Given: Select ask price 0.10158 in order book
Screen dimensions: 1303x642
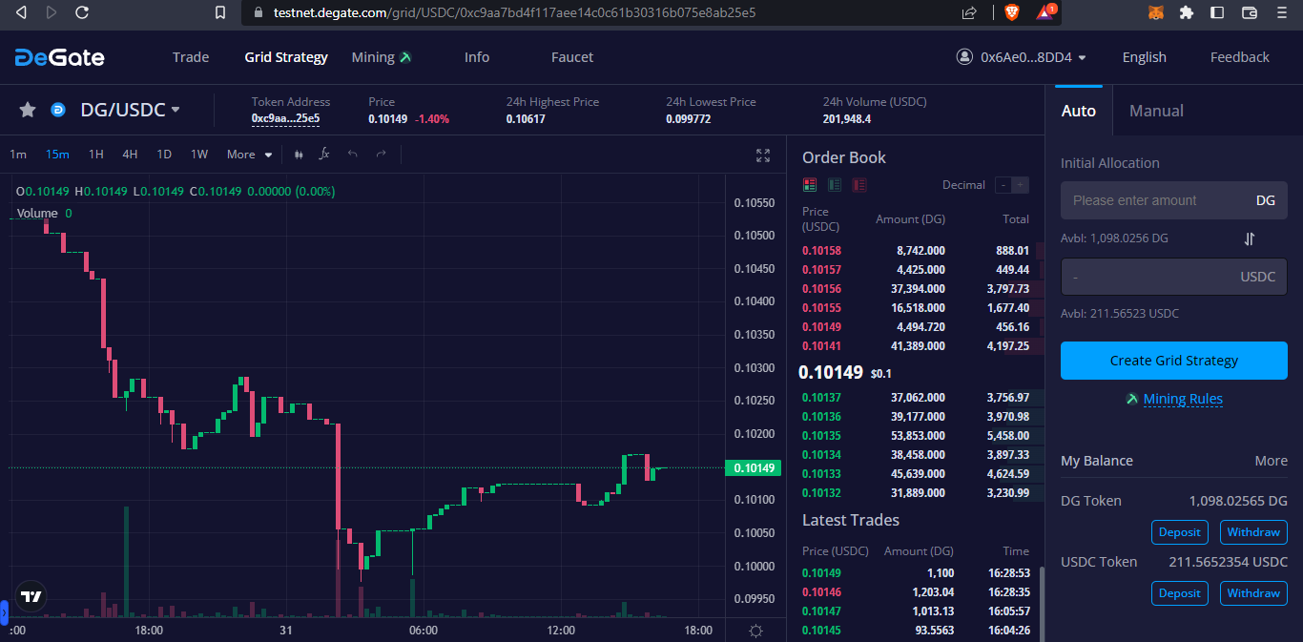Looking at the screenshot, I should coord(821,251).
